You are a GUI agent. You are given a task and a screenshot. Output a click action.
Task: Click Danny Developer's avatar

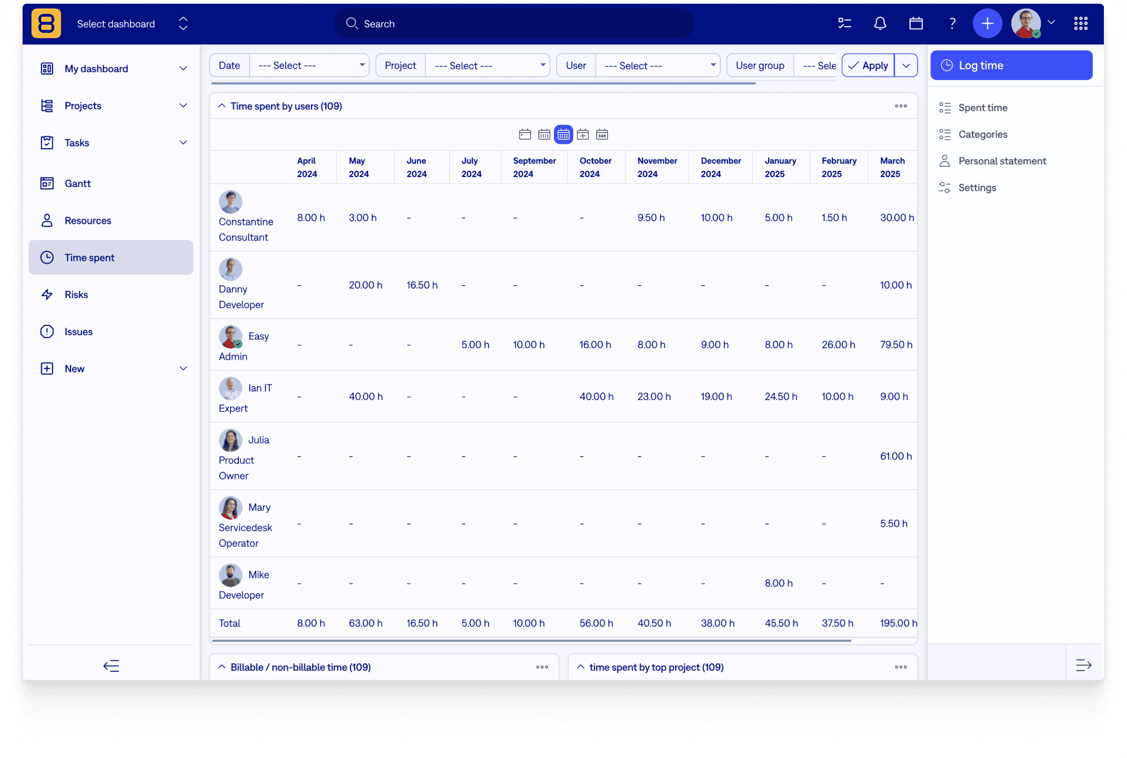coord(230,269)
